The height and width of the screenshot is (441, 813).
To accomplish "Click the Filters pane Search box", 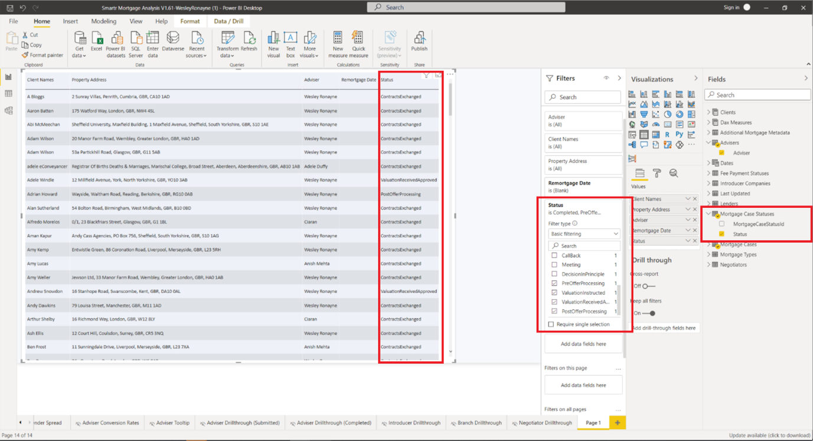I will [583, 97].
